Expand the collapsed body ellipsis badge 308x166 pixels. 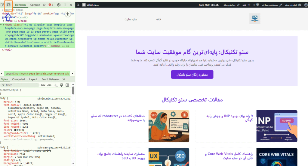pyautogui.click(x=48, y=46)
